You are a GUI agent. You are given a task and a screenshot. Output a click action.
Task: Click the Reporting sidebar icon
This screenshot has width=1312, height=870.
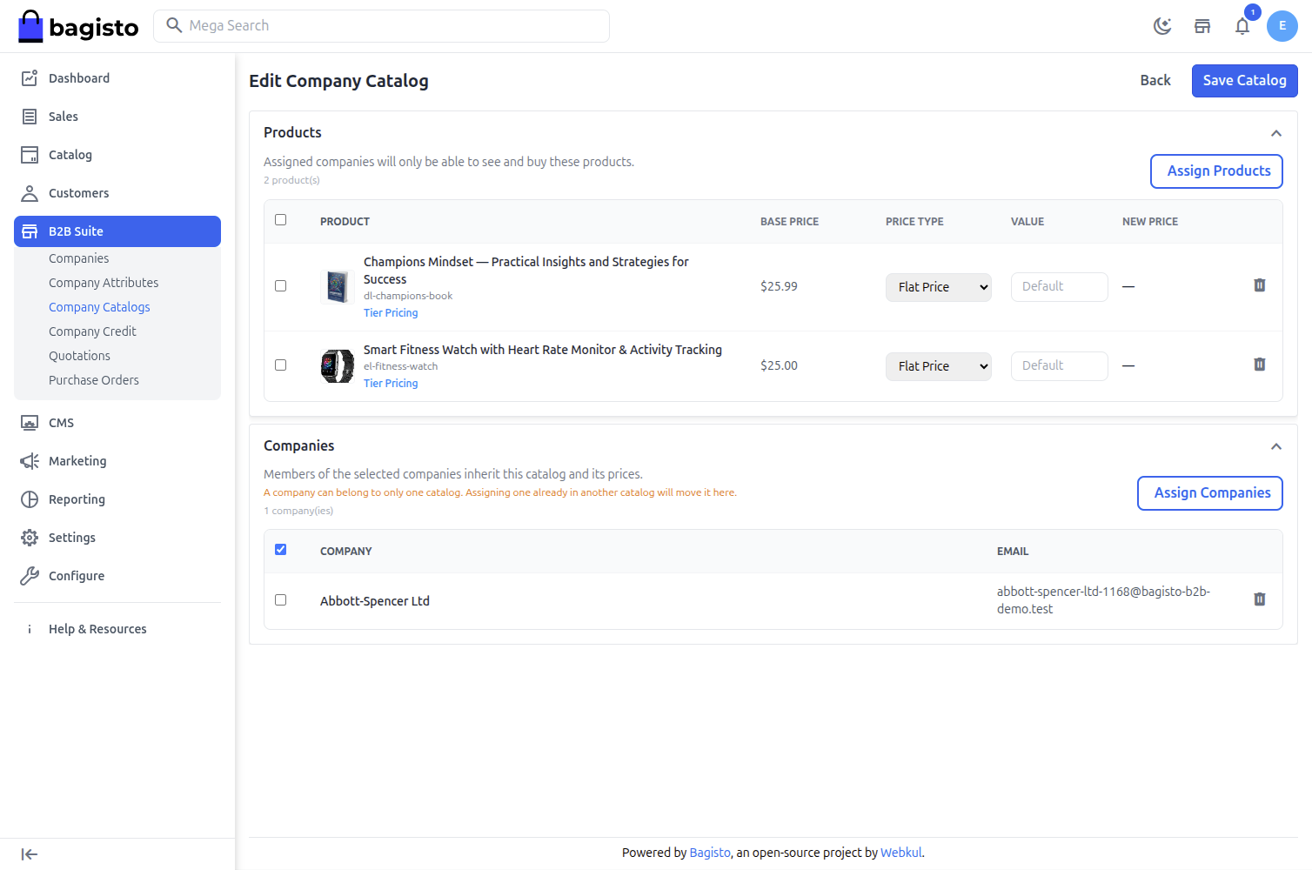(30, 499)
